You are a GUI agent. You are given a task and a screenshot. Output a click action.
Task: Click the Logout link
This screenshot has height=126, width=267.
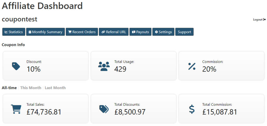(x=258, y=19)
